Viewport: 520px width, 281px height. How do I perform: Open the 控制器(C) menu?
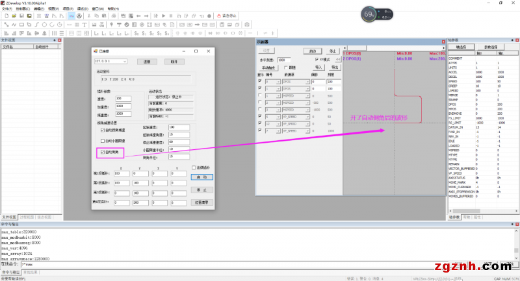pyautogui.click(x=24, y=8)
